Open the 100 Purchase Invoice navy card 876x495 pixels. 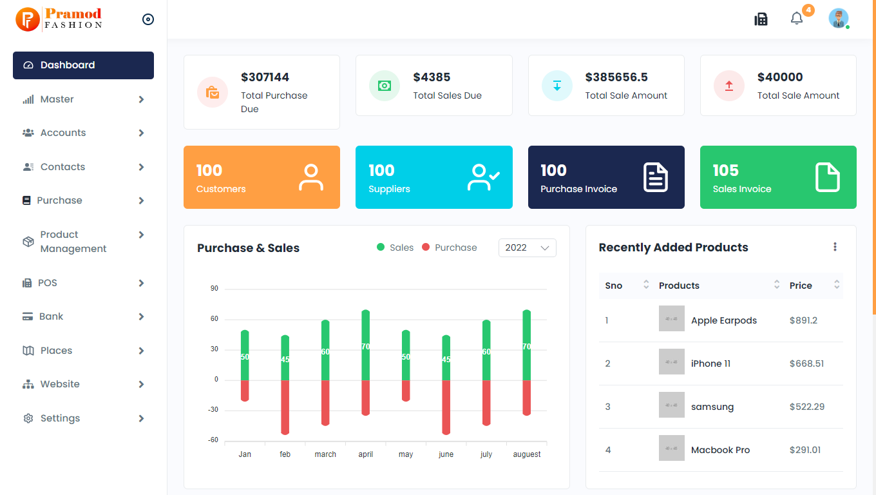click(606, 177)
